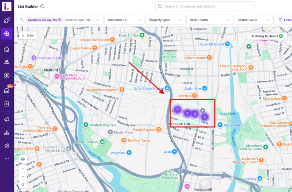Toggle the map layers button
292x192 pixels.
point(23,159)
